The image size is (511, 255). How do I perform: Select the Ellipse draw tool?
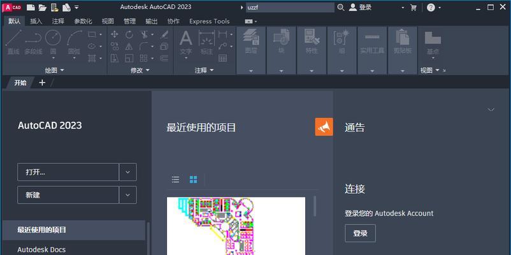[x=92, y=47]
